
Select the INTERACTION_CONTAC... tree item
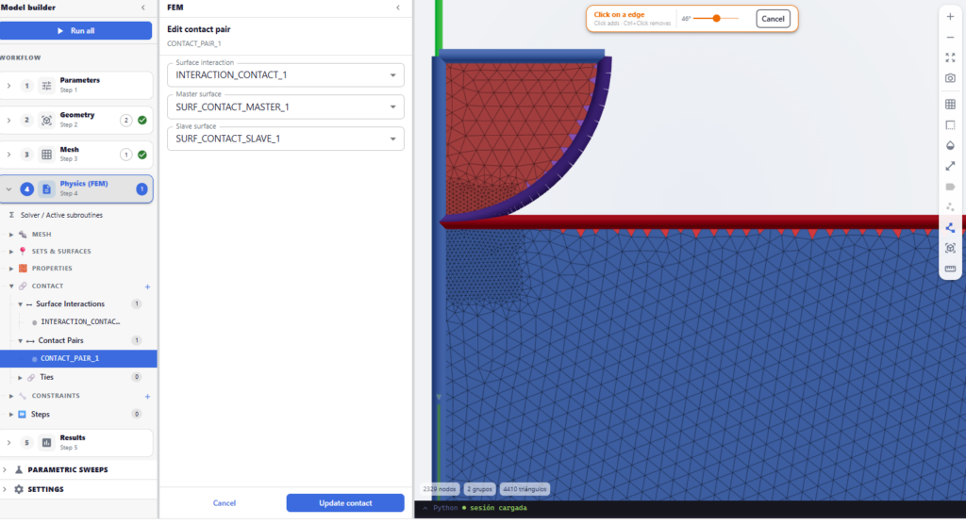point(80,322)
